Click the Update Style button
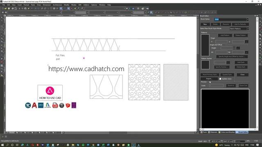Screen dimensions: 262x147 [227, 75]
